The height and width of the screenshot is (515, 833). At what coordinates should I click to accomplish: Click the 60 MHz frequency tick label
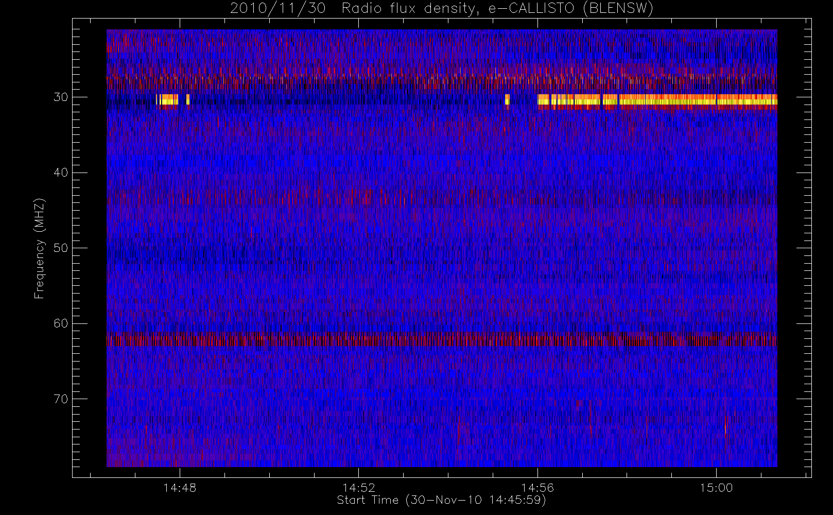coord(61,323)
